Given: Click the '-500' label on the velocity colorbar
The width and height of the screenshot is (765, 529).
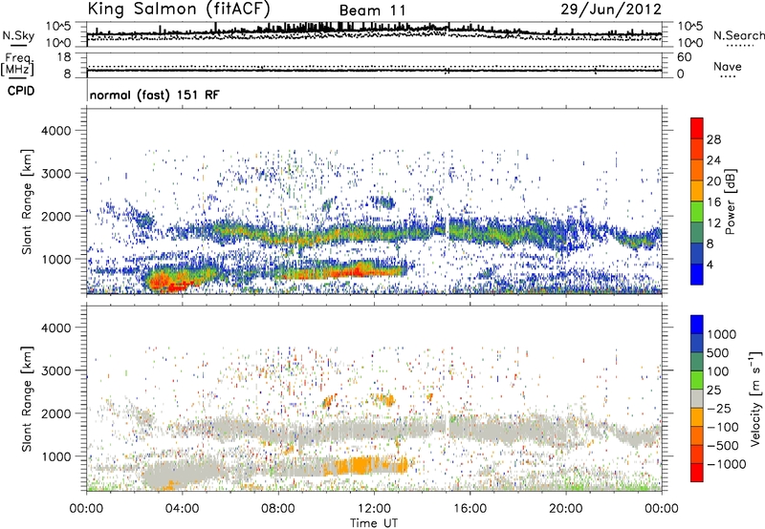Looking at the screenshot, I should tap(723, 446).
